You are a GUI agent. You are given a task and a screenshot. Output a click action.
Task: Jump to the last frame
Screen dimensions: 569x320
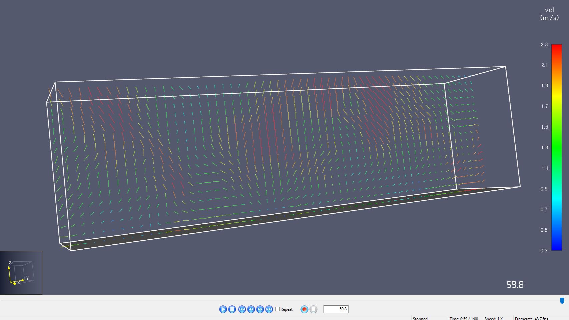tap(268, 309)
